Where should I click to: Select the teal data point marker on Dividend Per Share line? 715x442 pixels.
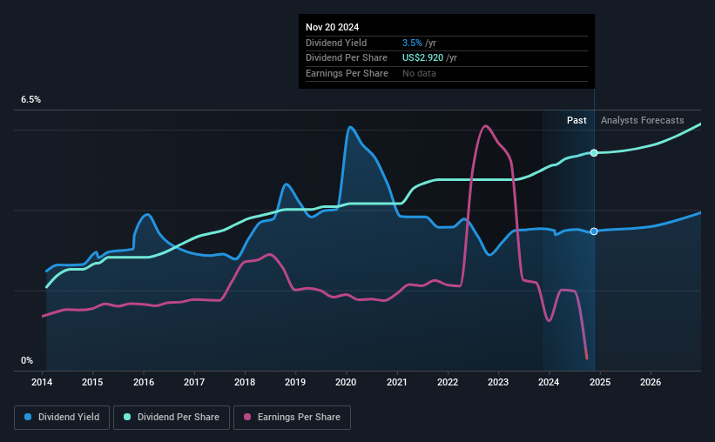pos(594,152)
